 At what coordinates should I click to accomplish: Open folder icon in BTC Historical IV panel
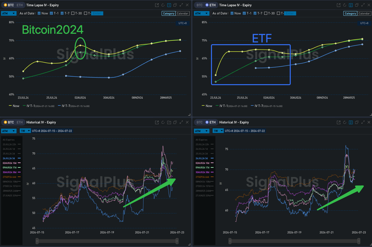point(169,122)
